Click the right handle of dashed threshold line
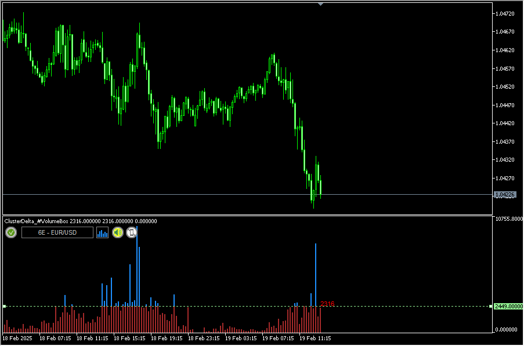524x346 pixels. 491,306
